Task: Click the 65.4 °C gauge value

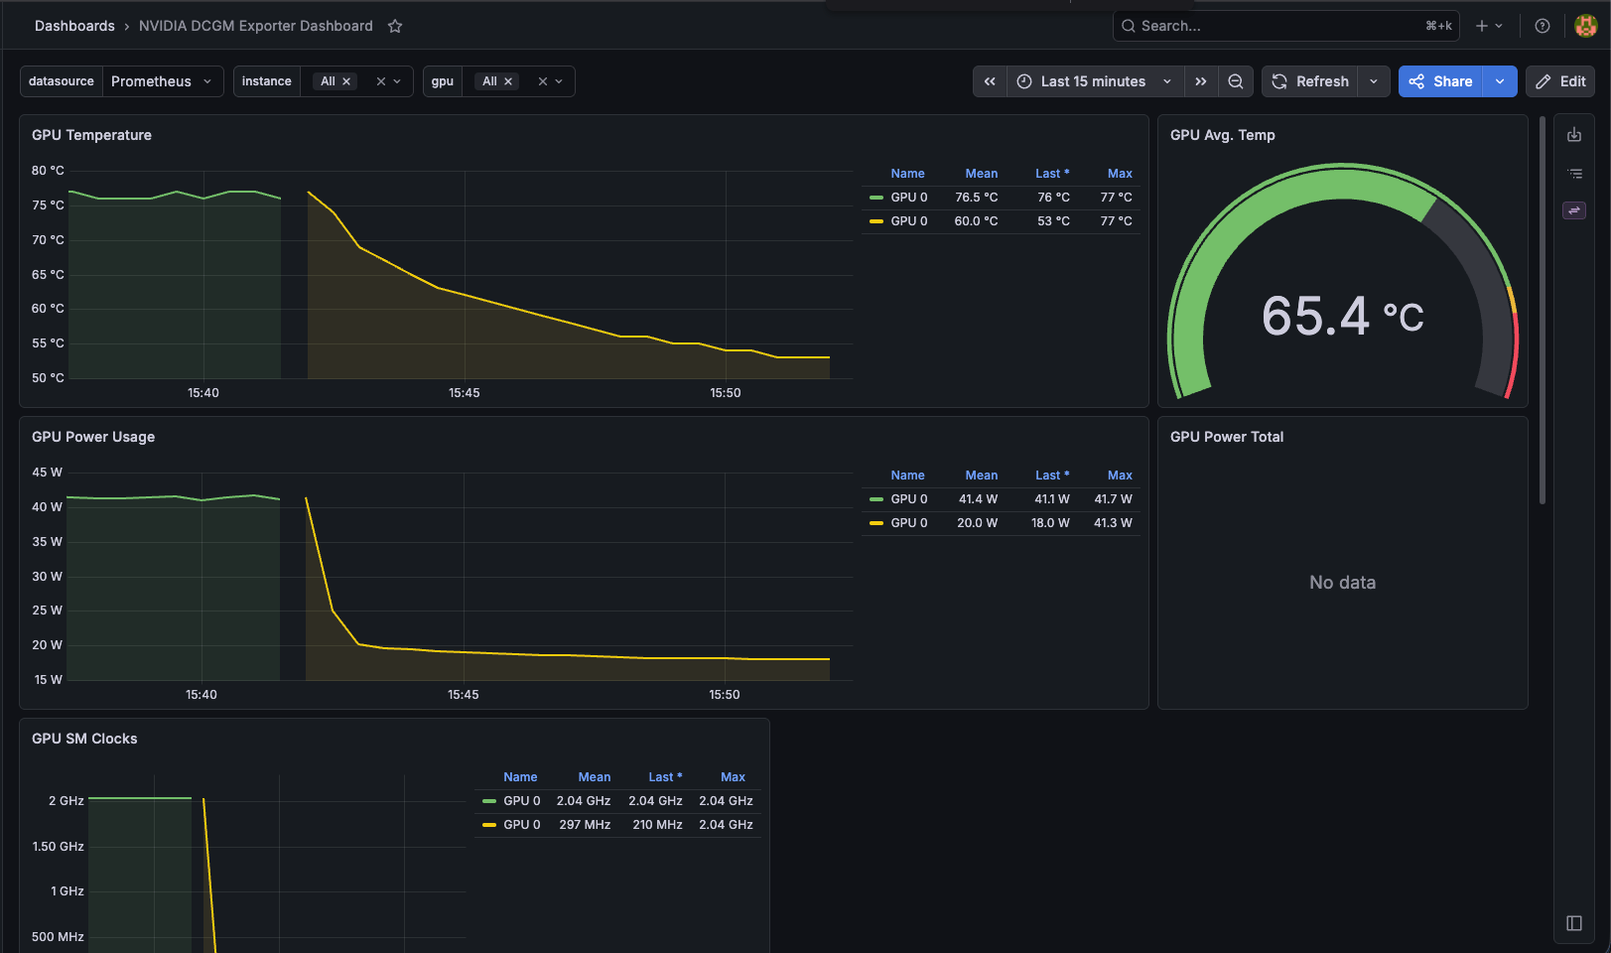Action: point(1342,317)
